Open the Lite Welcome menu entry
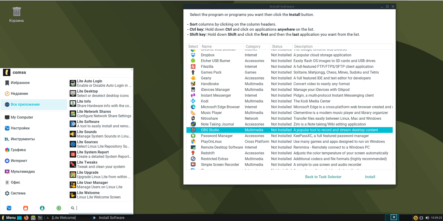Screen dimensions: 443x221 coord(101,195)
